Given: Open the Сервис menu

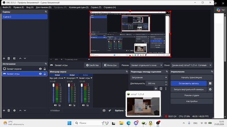Looking at the screenshot, I should tap(96, 7).
